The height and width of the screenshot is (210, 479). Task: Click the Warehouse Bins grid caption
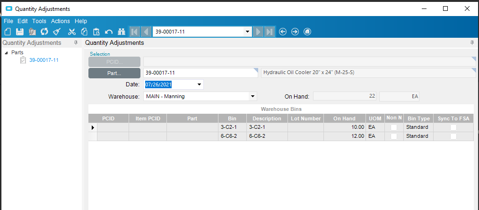pyautogui.click(x=281, y=109)
